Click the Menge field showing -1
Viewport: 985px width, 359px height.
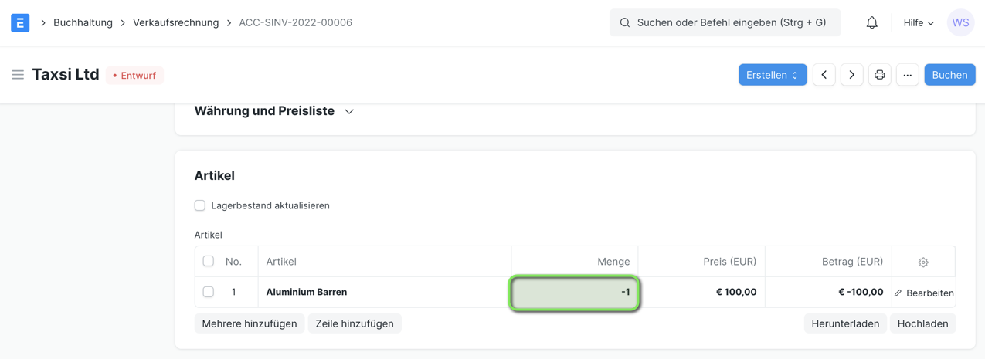coord(575,292)
